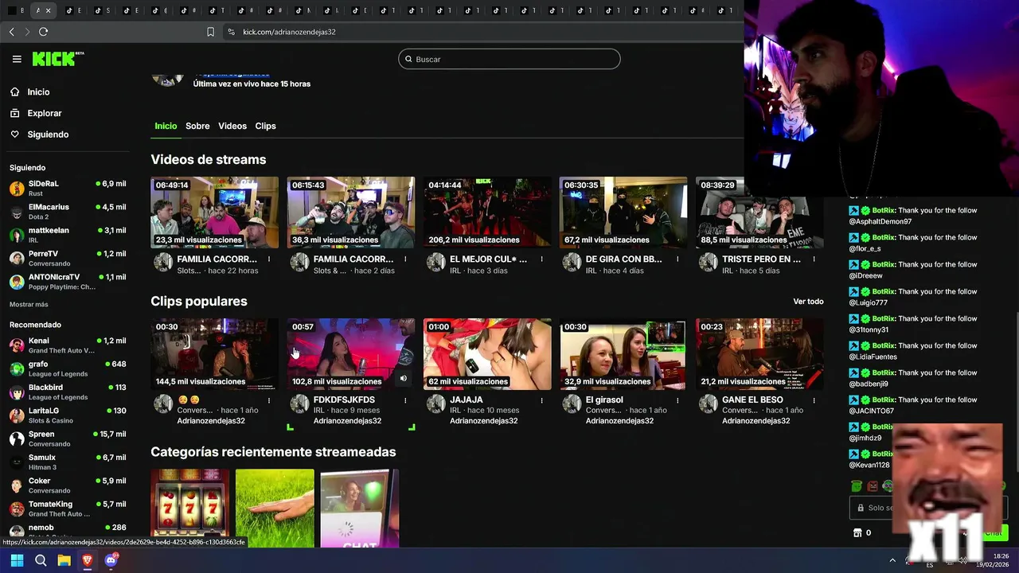
Task: Click Ver todo for Clips populares
Action: pyautogui.click(x=808, y=302)
